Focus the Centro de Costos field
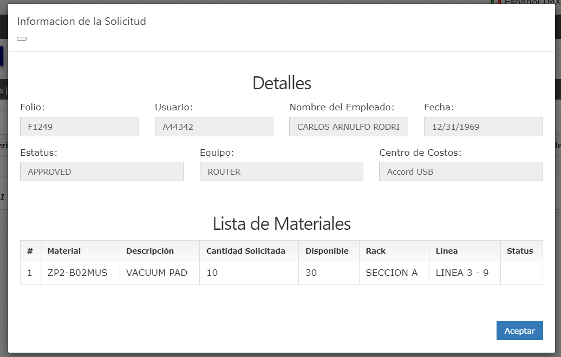 461,172
